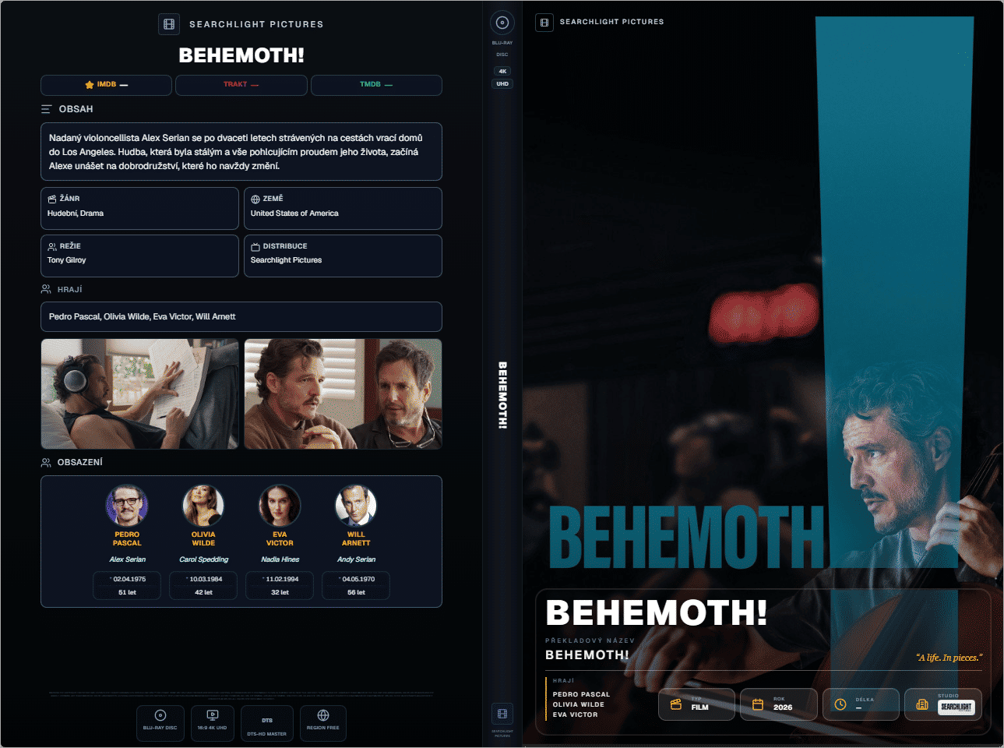Click the disc icon above Blu-ray Disc
This screenshot has height=748, width=1004.
pyautogui.click(x=160, y=715)
